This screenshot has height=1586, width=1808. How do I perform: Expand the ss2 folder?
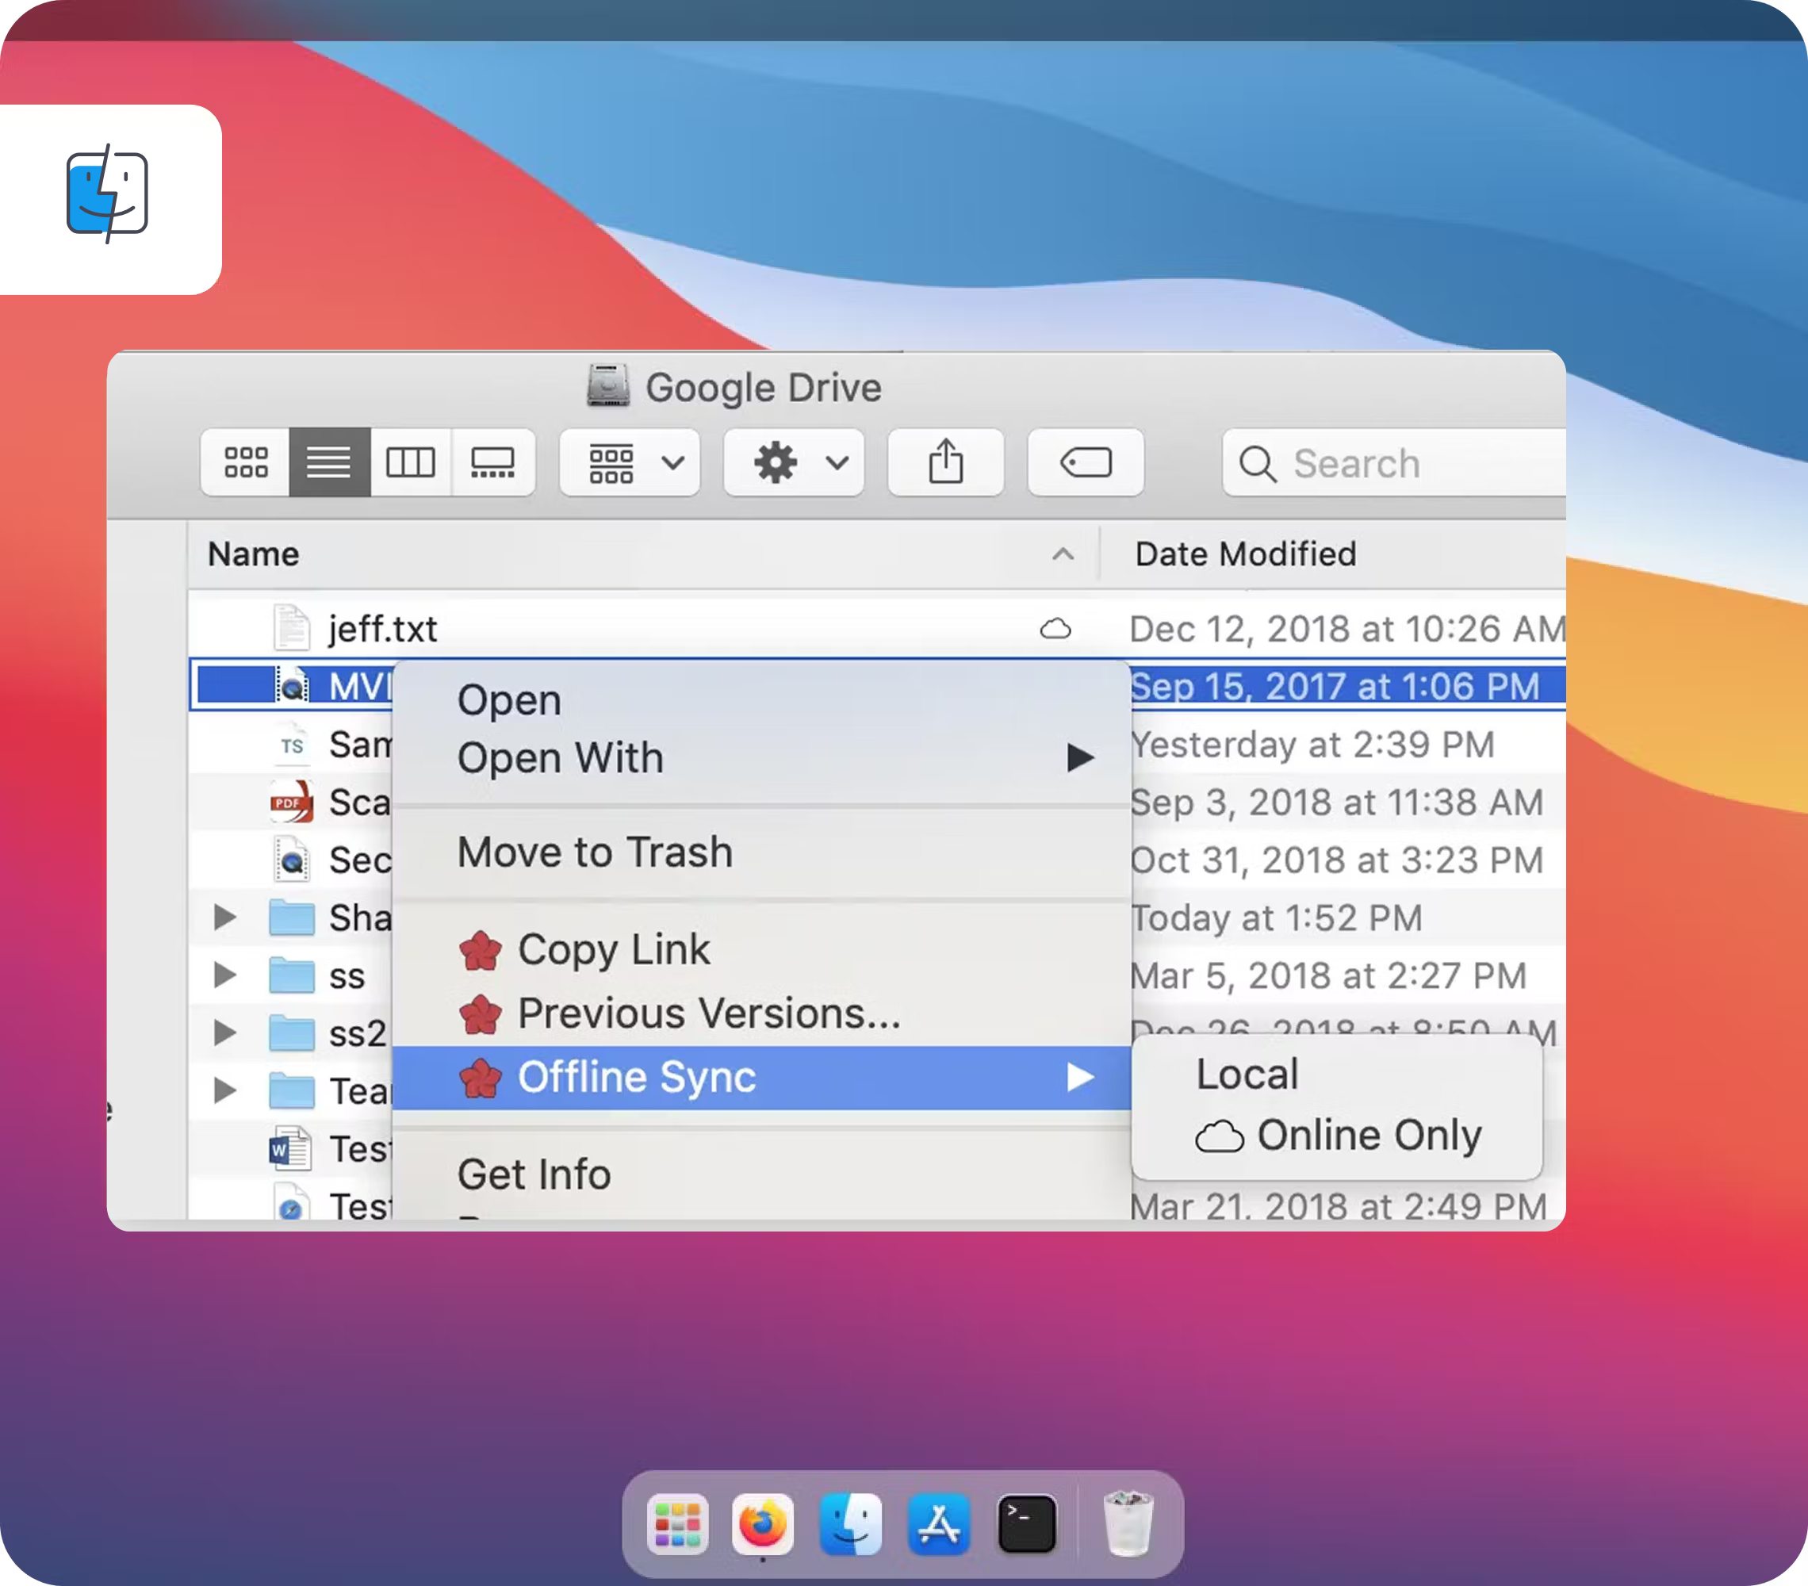click(224, 1033)
